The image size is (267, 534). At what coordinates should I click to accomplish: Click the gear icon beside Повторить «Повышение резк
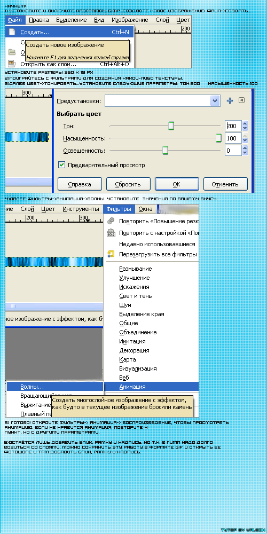[111, 221]
